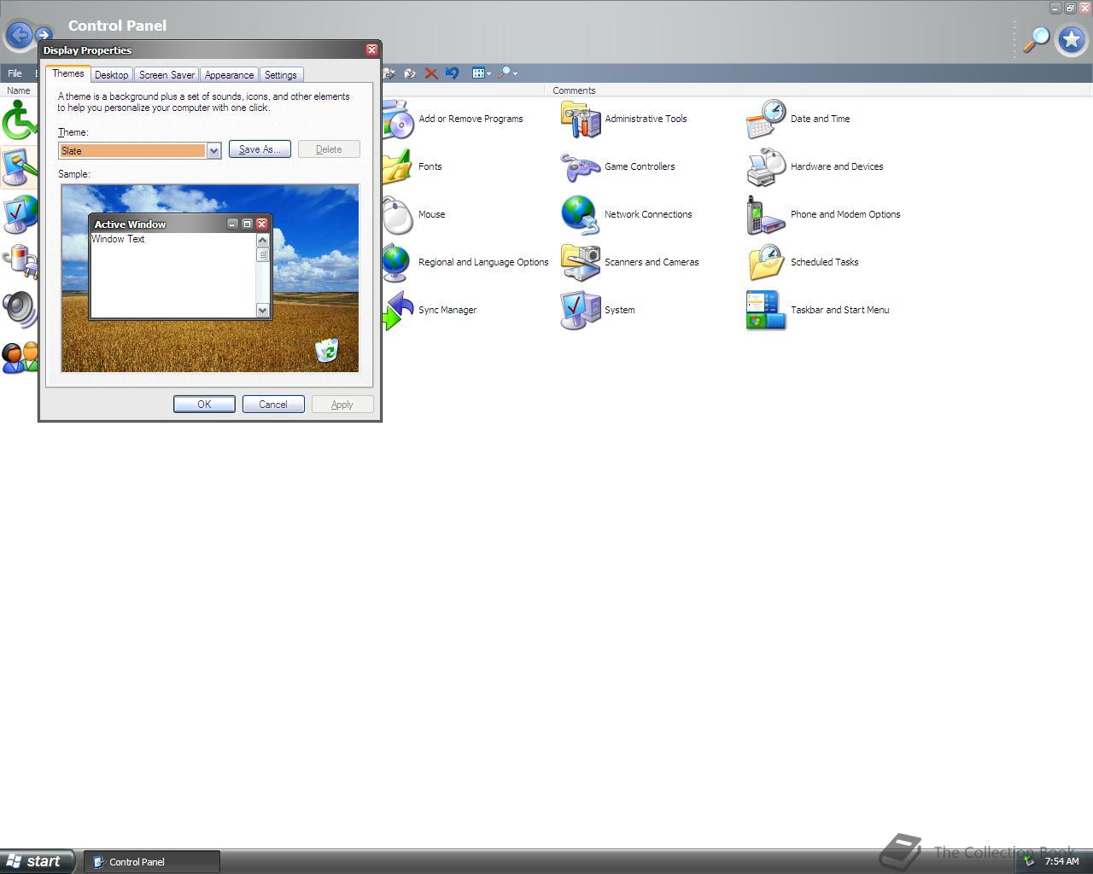
Task: Select the Display monitor-with-brush icon
Action: [x=19, y=167]
